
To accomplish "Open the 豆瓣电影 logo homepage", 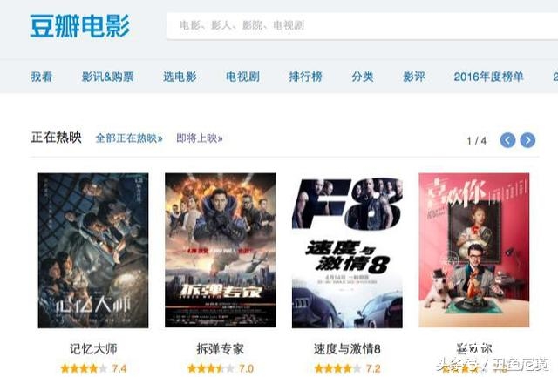I will point(79,26).
